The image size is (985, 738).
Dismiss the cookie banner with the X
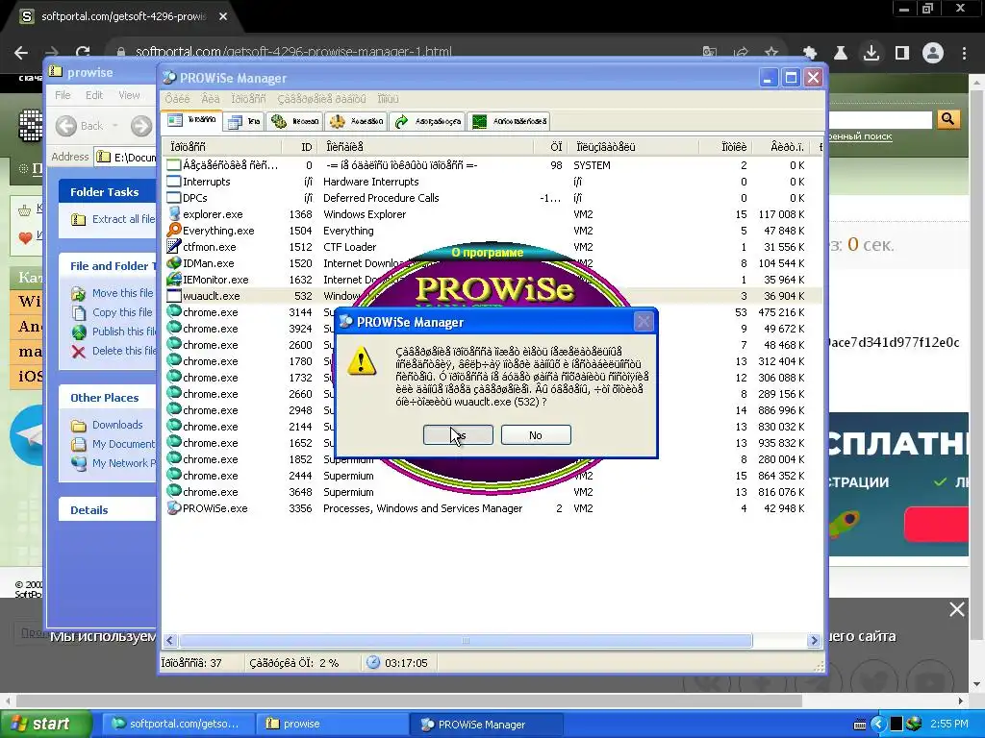[x=957, y=609]
